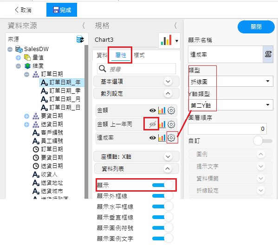Screen dimensions: 278x245
Task: Toggle the 顯示 data list switch
Action: click(x=162, y=185)
